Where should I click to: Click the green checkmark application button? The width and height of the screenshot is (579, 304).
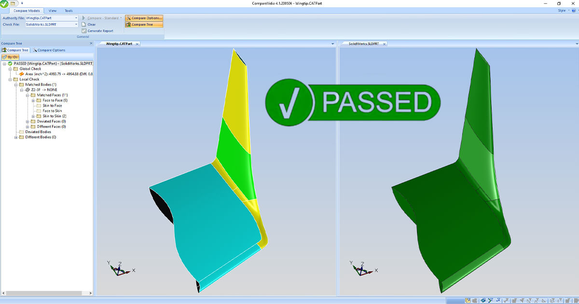coord(4,4)
